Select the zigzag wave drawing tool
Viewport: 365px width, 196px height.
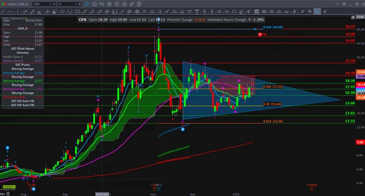pyautogui.click(x=25, y=11)
